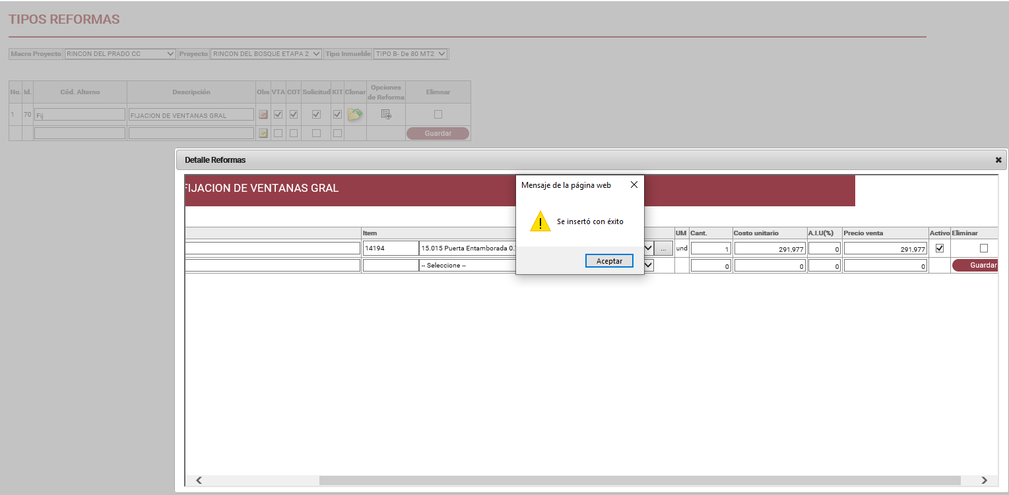Image resolution: width=1009 pixels, height=495 pixels.
Task: Click the horizontal scrollbar left arrow
Action: click(199, 480)
